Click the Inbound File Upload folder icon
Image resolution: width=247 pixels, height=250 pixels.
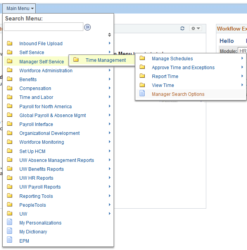(10, 43)
